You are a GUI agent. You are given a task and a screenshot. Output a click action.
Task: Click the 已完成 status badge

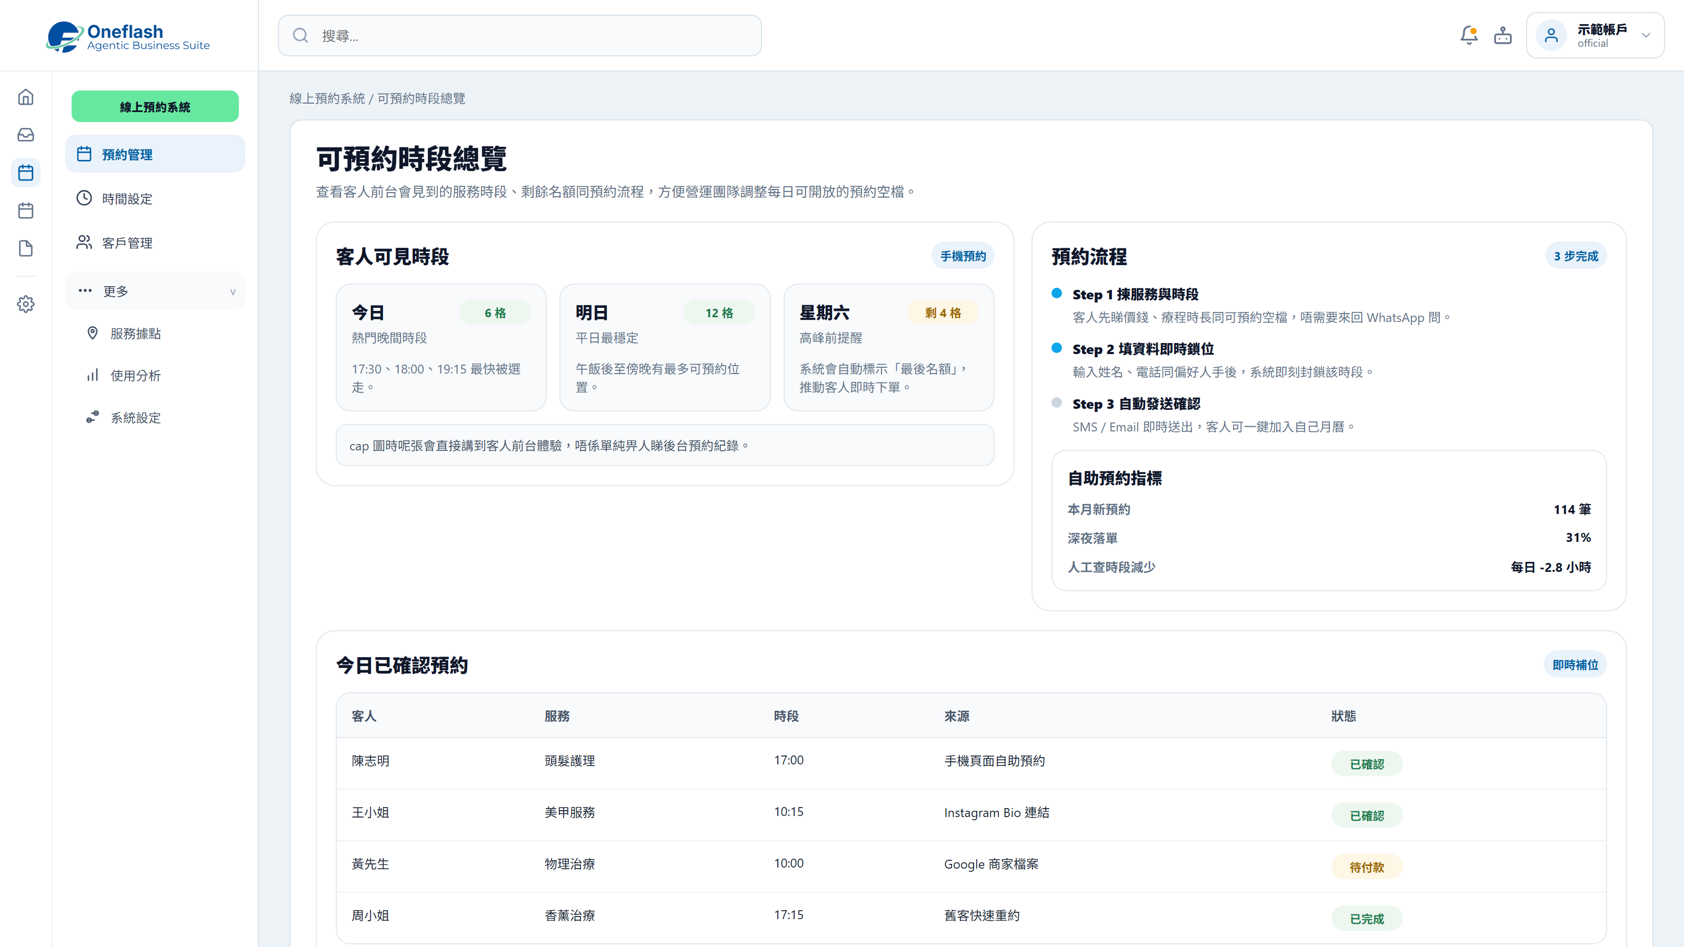coord(1367,918)
